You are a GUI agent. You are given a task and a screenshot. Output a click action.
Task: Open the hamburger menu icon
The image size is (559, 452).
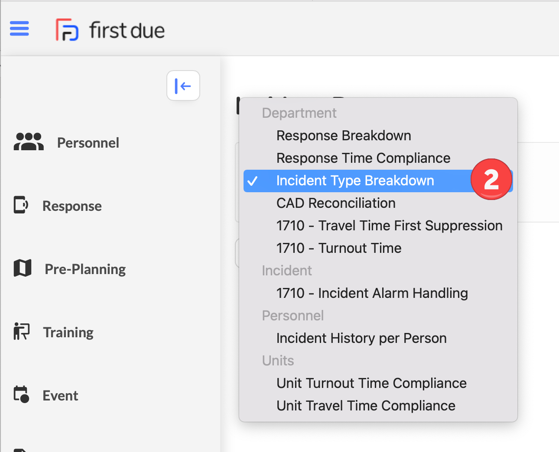(x=19, y=29)
